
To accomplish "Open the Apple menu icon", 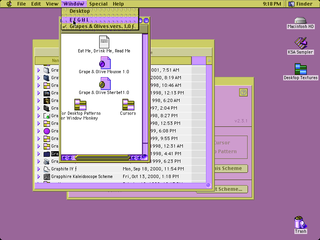I will point(9,4).
